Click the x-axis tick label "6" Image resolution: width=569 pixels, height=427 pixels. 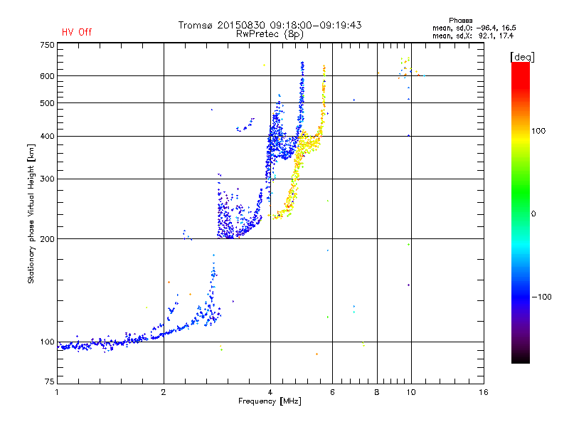tap(332, 392)
